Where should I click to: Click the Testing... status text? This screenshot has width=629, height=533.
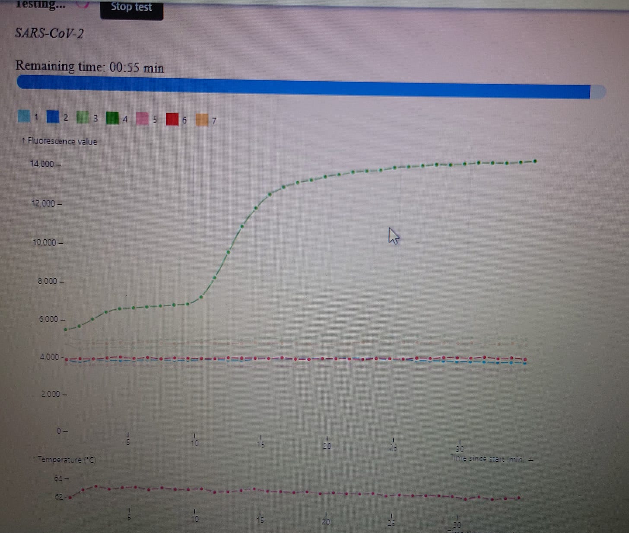point(41,4)
